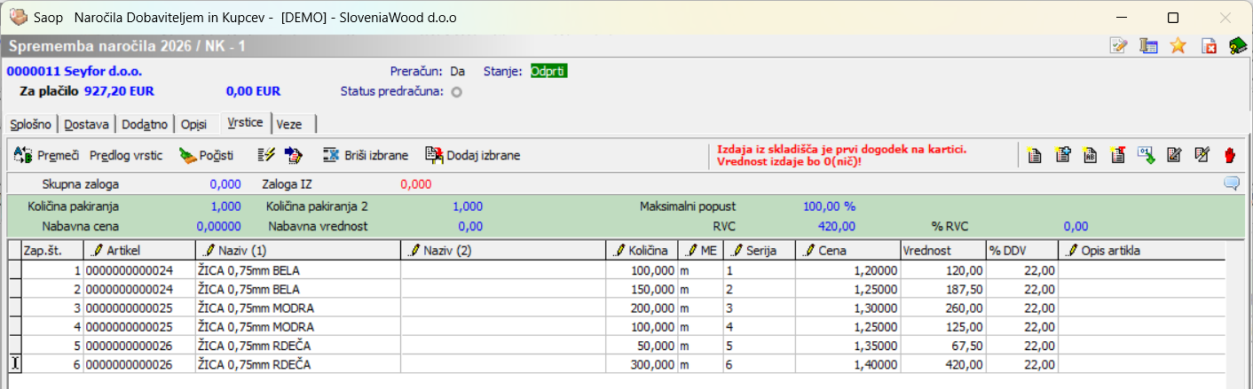The width and height of the screenshot is (1253, 389).
Task: Open the window layout settings icon in header
Action: click(1149, 46)
